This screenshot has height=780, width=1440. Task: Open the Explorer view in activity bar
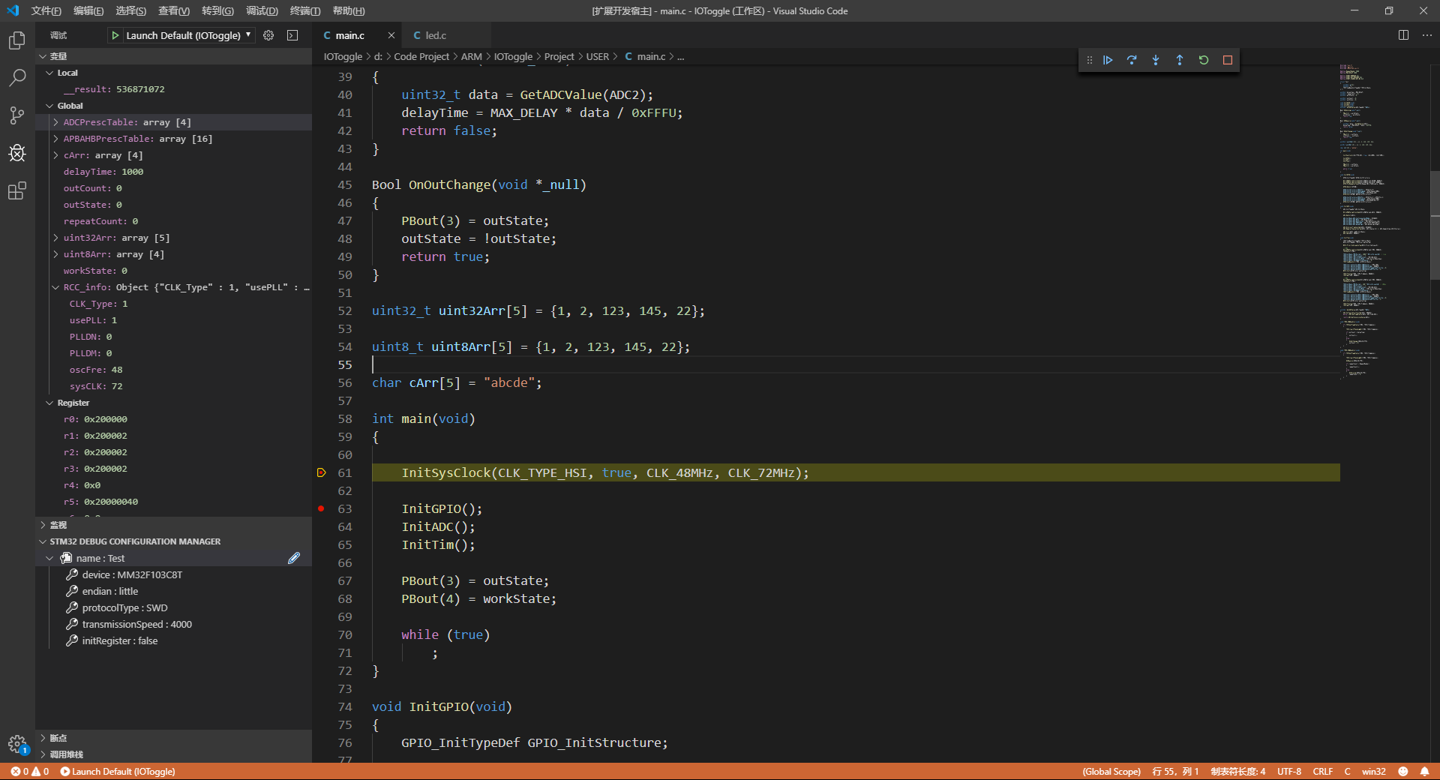tap(17, 40)
